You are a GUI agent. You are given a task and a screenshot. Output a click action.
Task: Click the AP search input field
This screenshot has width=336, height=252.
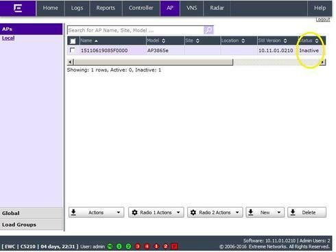tap(135, 30)
